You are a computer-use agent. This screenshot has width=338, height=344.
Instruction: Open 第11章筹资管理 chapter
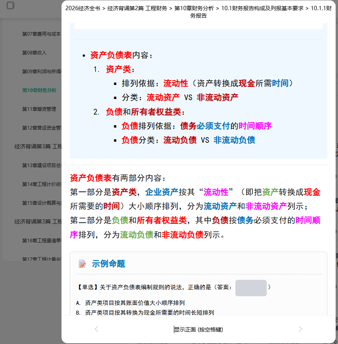(39, 109)
